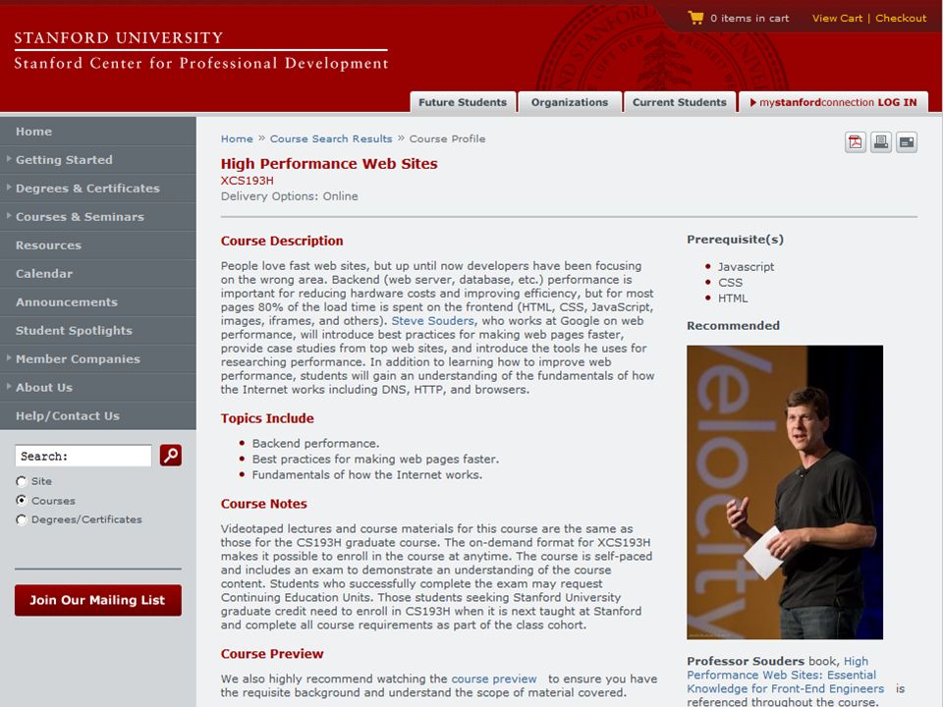Expand the Member Companies arrow
This screenshot has height=707, width=943.
click(9, 358)
